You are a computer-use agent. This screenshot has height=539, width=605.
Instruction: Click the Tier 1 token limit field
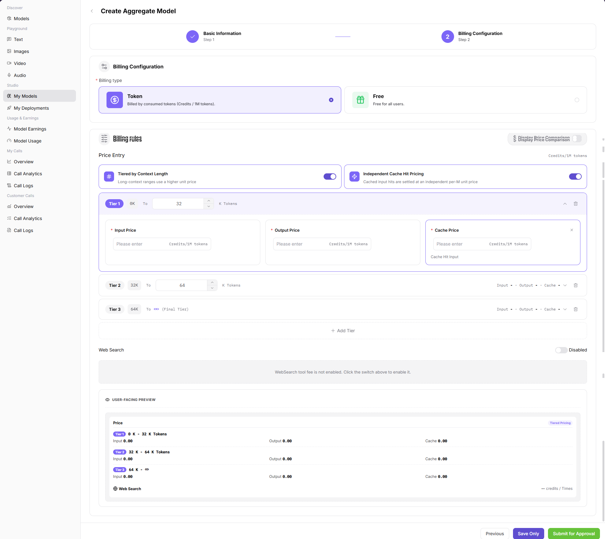tap(178, 204)
